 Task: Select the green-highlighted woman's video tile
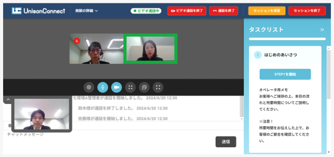click(150, 49)
